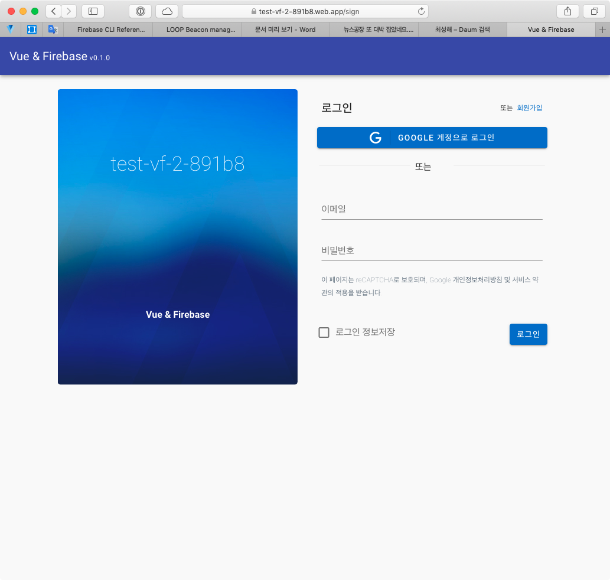Click the iCloud tabs cloud icon
Viewport: 610px width, 580px height.
[x=167, y=11]
